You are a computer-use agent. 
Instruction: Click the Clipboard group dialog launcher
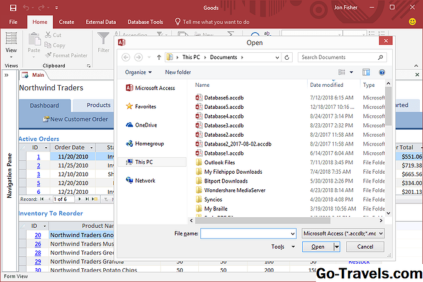(89, 66)
